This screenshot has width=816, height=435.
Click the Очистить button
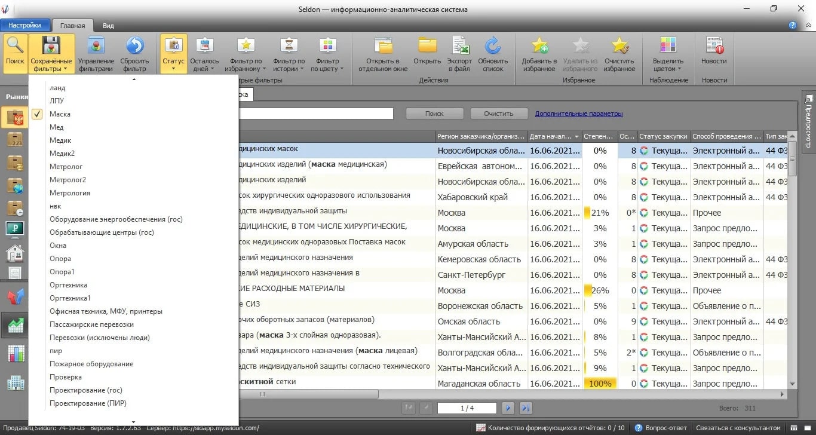[x=499, y=114]
